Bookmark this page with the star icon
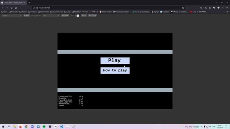This screenshot has width=230, height=129. [183, 8]
